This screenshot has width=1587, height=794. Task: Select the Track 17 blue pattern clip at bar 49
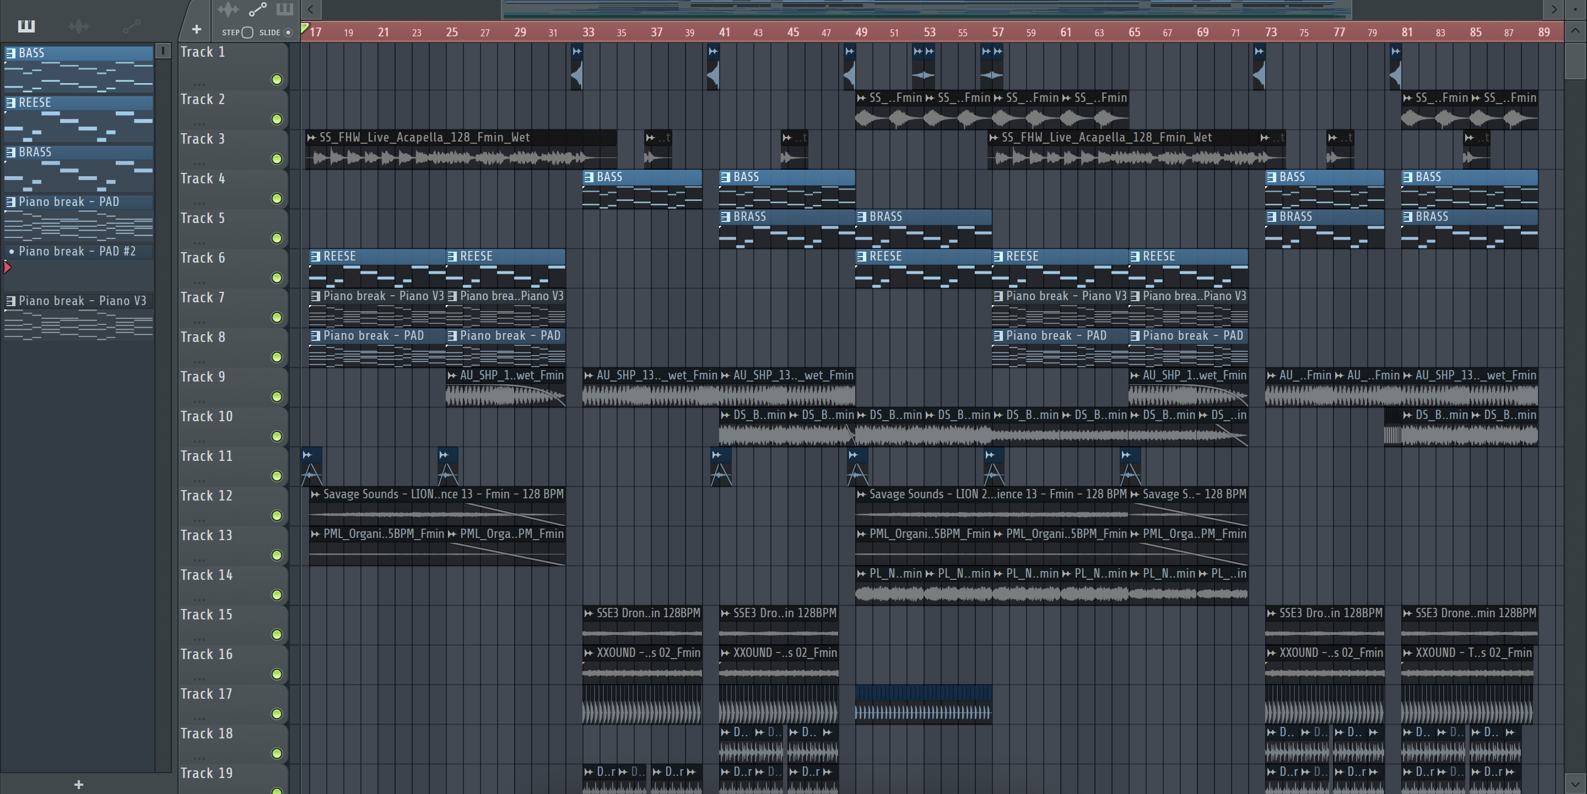pos(924,703)
